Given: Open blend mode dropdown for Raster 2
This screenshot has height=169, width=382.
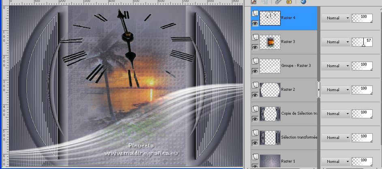Looking at the screenshot, I should [x=336, y=90].
